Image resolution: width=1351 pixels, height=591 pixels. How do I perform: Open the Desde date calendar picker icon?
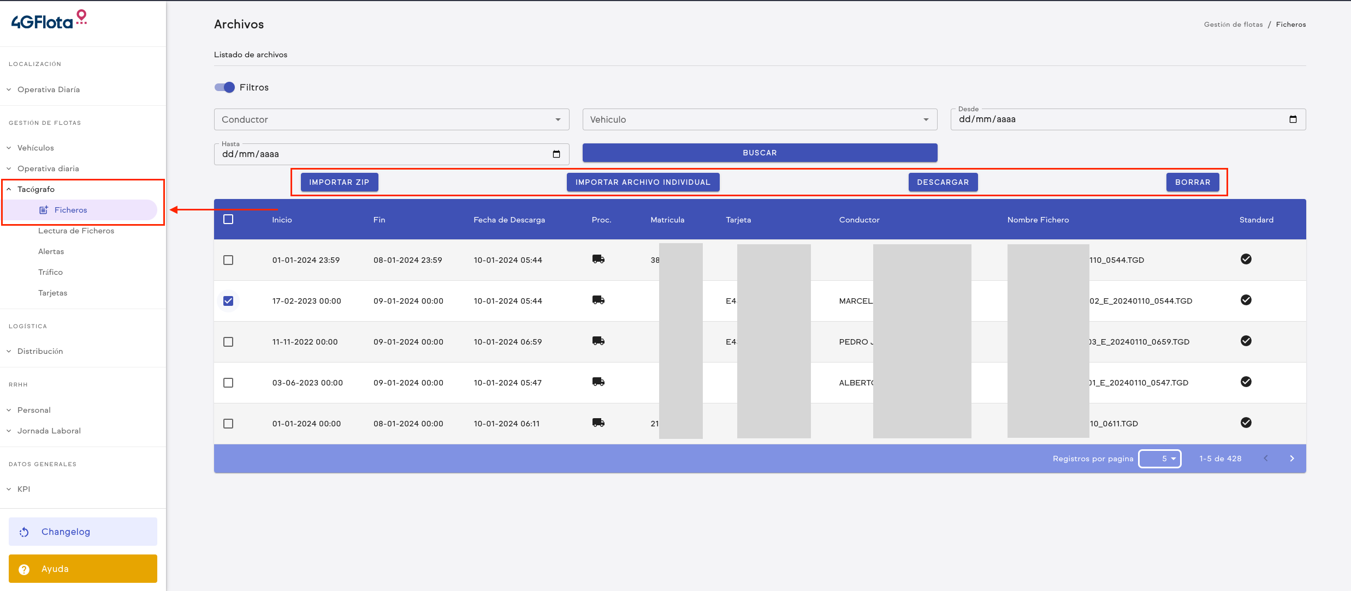coord(1293,119)
